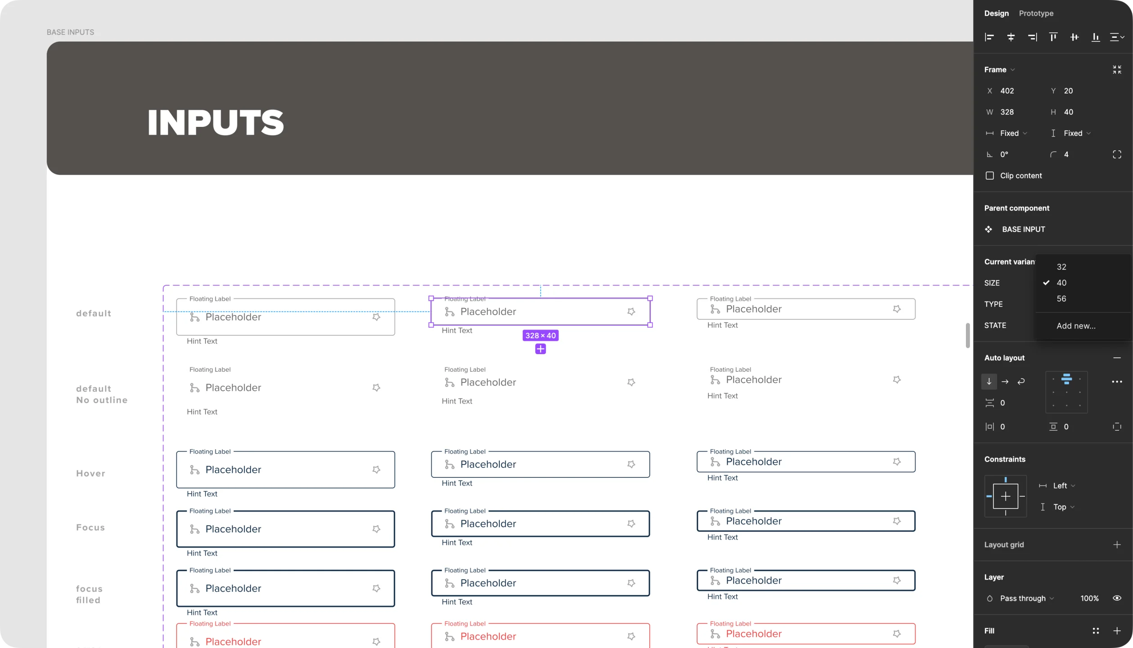
Task: Add a fill with plus icon
Action: [x=1117, y=631]
